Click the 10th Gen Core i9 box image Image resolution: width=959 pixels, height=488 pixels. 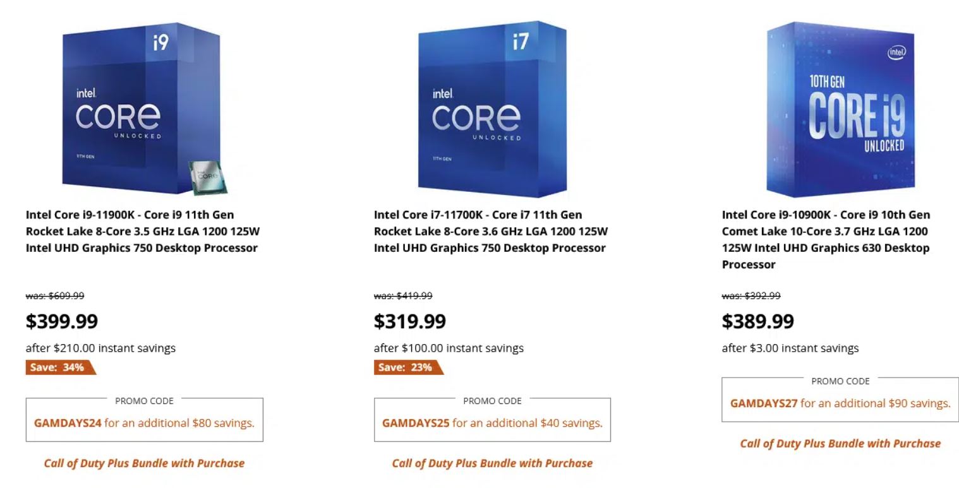coord(840,109)
